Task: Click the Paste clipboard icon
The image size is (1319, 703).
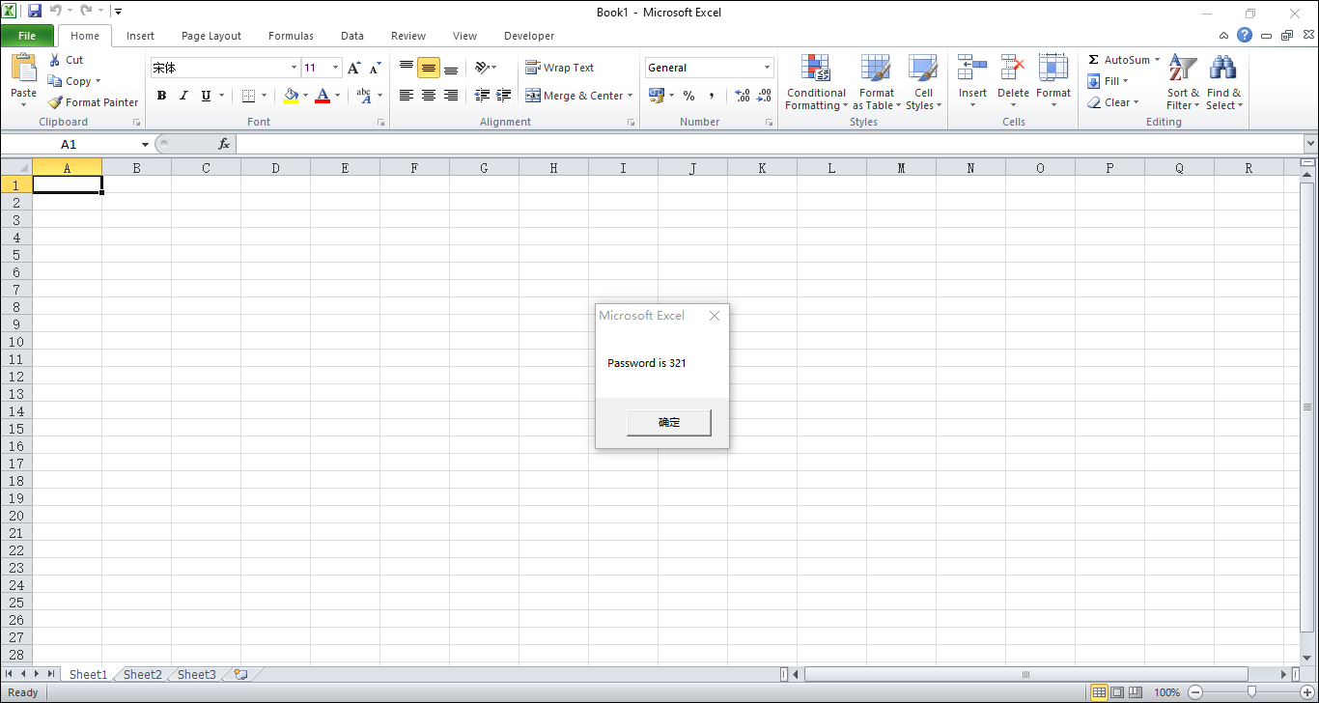Action: pos(23,68)
